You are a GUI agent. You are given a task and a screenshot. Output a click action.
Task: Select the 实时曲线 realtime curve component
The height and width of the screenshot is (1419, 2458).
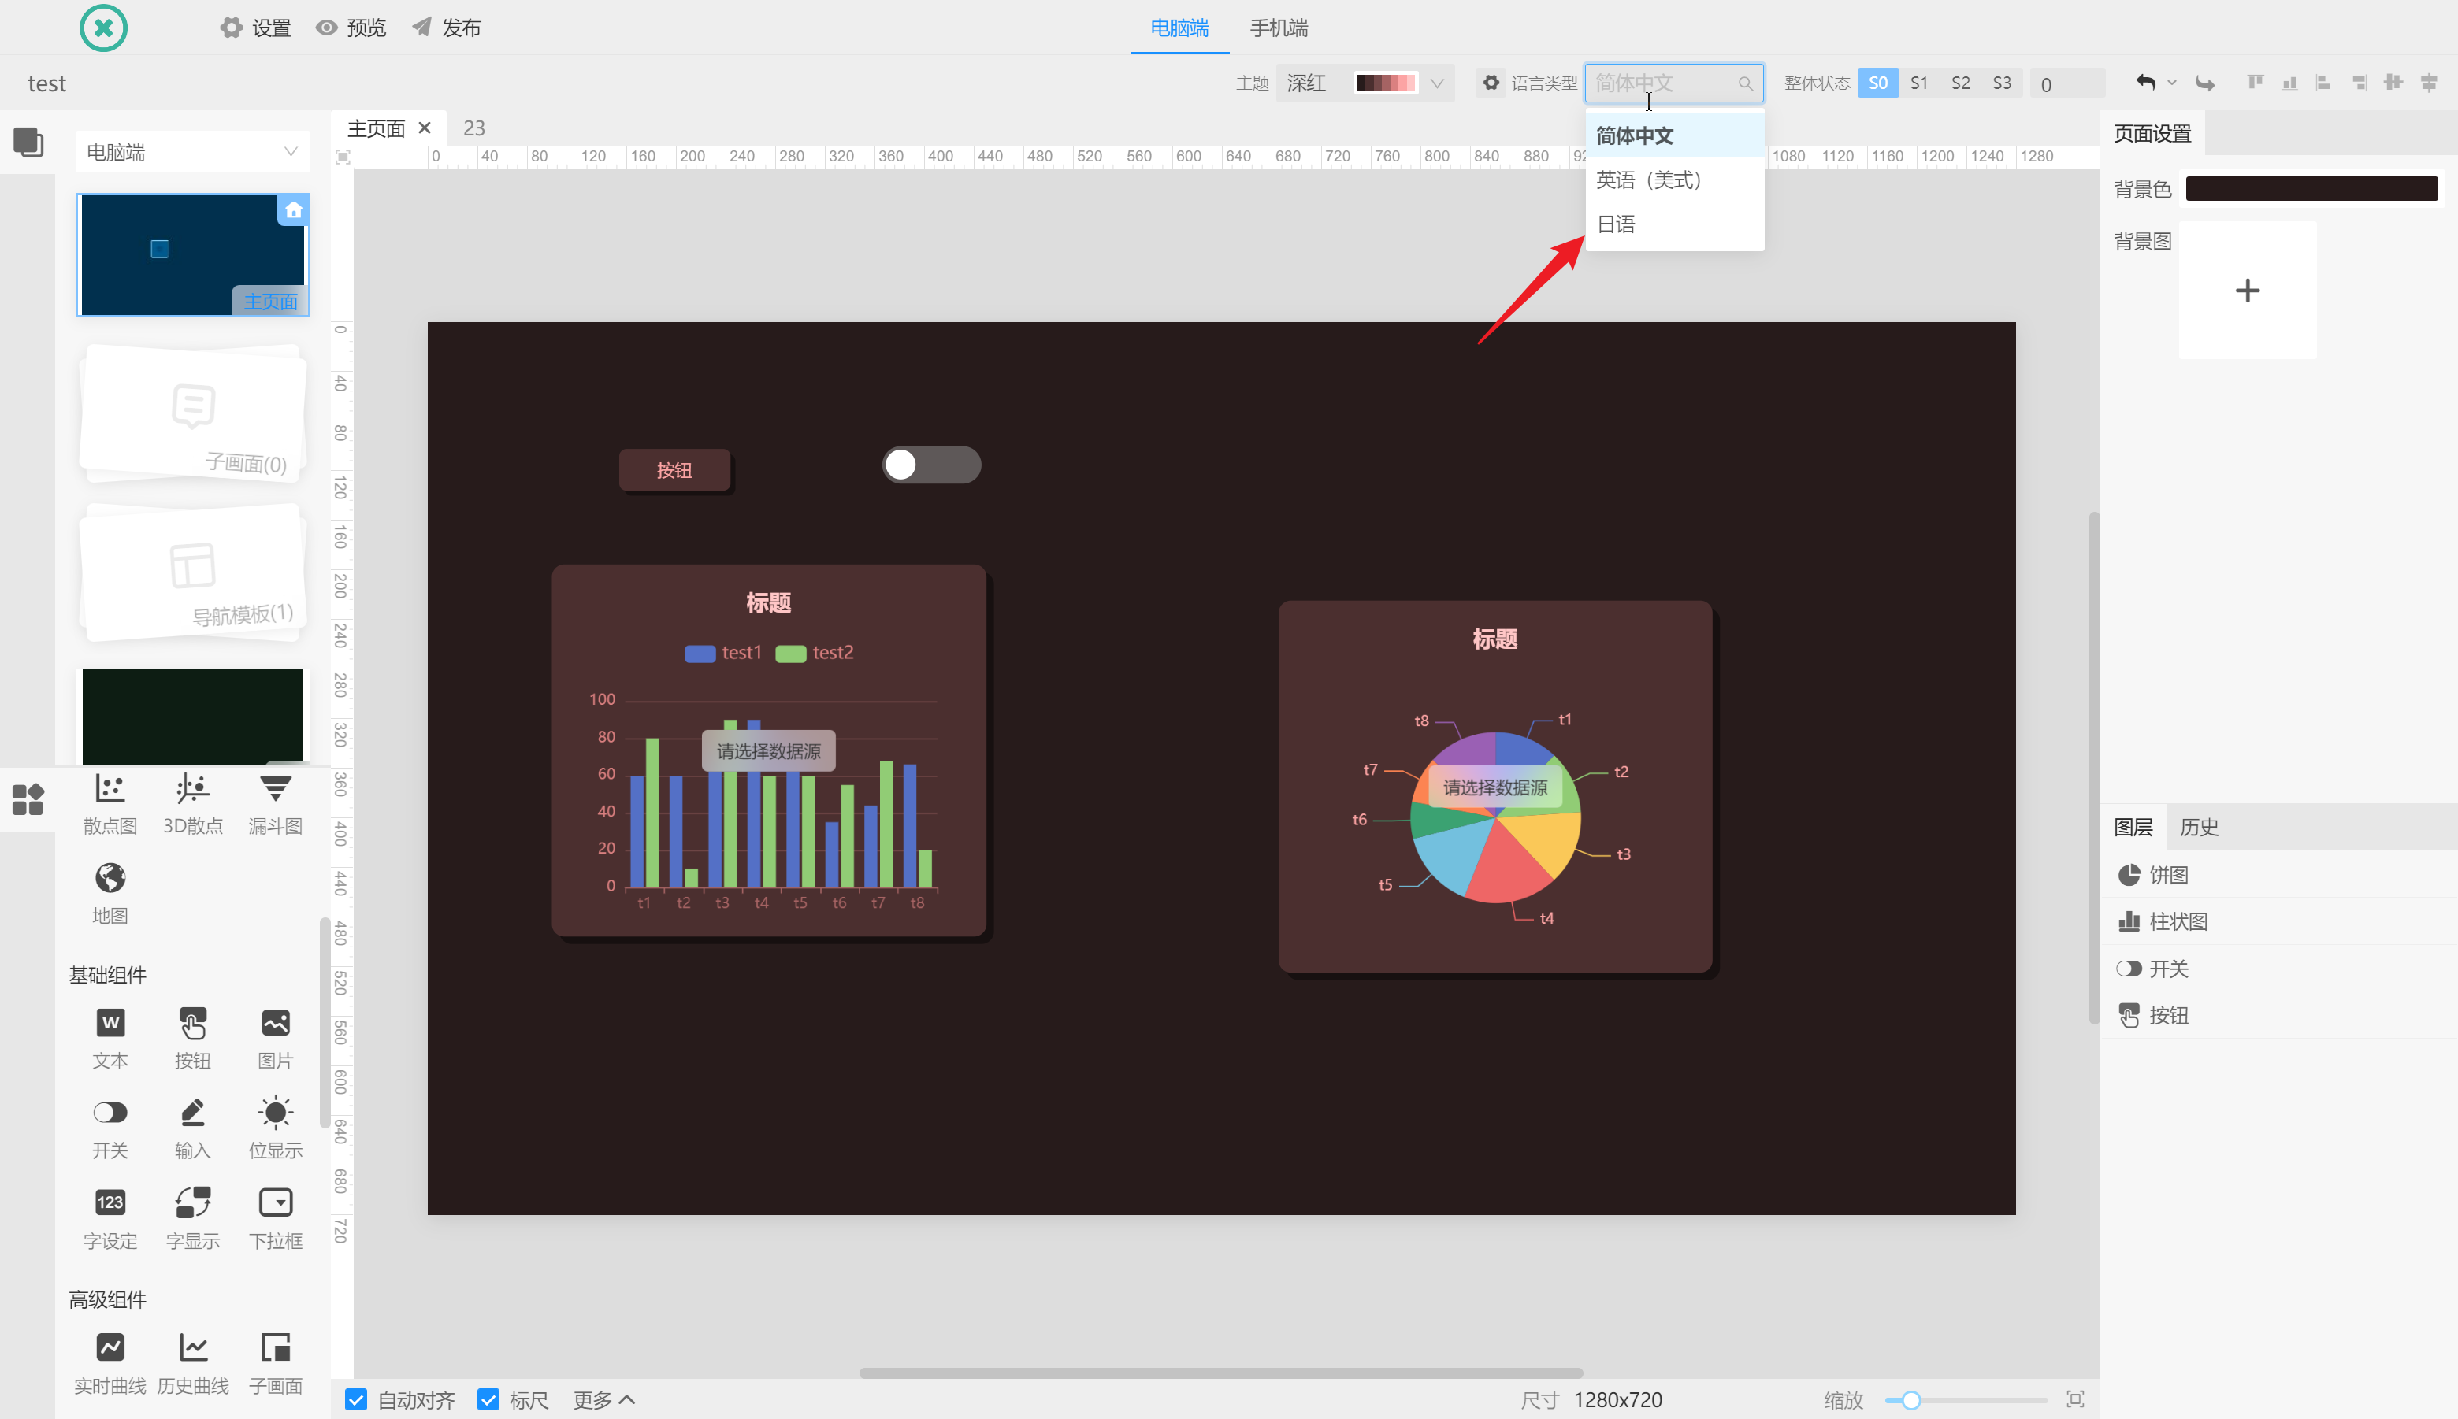click(x=110, y=1365)
